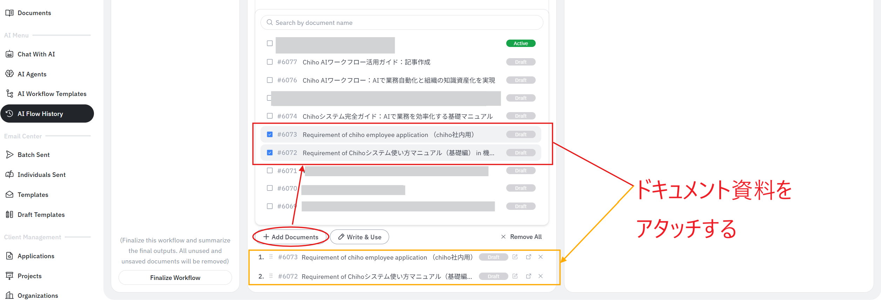
Task: Grab the drag handle of attached document #6073
Action: 271,257
